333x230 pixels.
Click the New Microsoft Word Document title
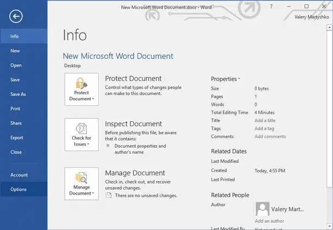pos(118,56)
